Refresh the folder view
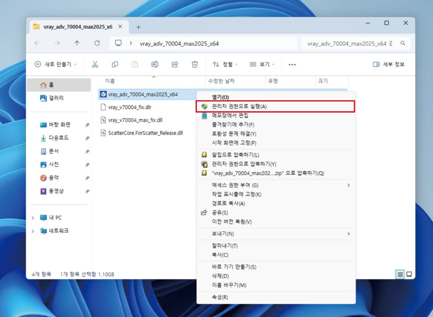 click(x=97, y=43)
